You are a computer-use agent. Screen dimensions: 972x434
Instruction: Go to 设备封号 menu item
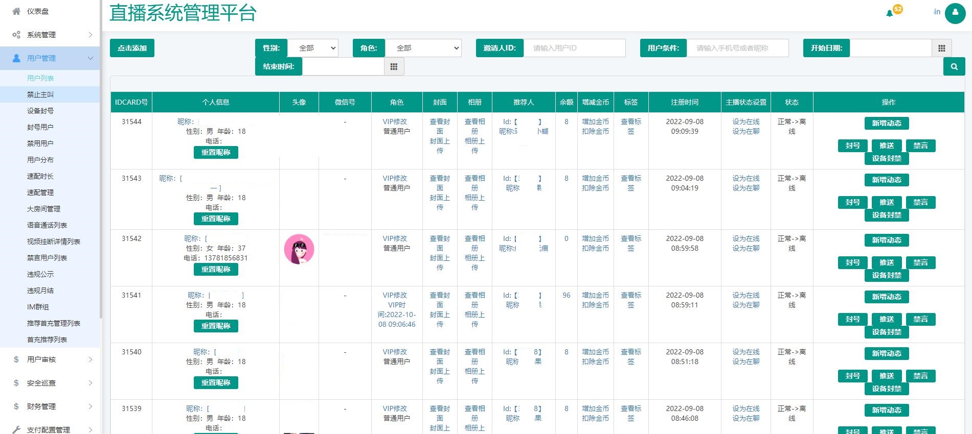40,111
